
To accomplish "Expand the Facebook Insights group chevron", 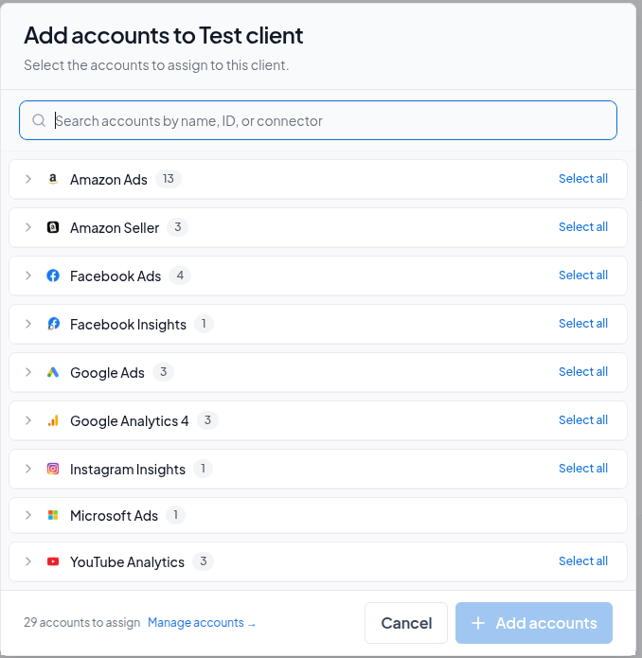I will (28, 324).
